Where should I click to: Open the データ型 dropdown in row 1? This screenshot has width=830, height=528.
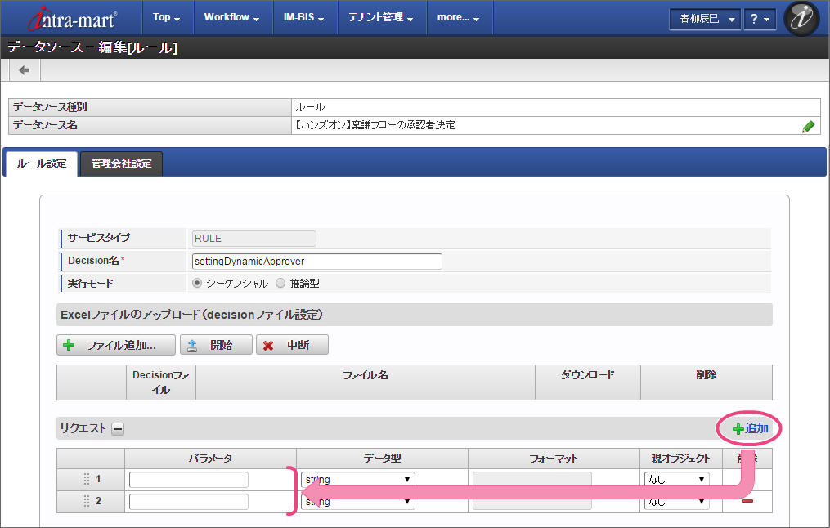(x=357, y=479)
